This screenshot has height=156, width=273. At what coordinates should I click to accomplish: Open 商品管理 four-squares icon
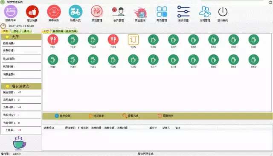(162, 11)
